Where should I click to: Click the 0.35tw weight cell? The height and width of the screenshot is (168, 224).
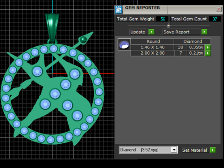[196, 47]
